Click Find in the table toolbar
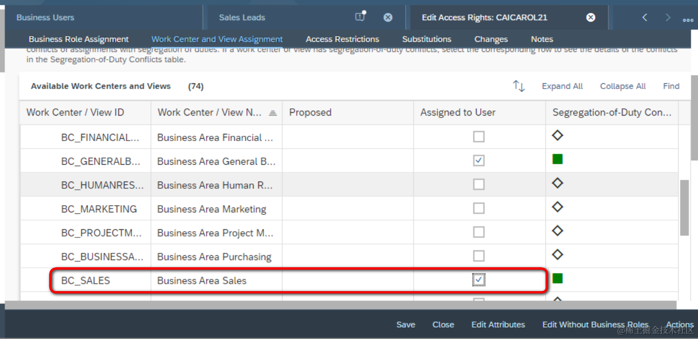 (671, 86)
